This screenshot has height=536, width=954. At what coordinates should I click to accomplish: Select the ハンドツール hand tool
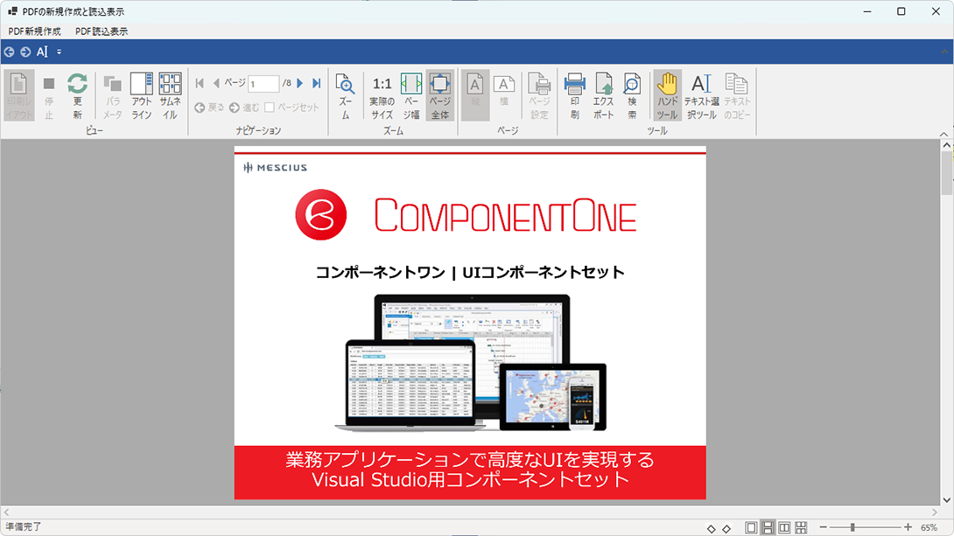668,95
